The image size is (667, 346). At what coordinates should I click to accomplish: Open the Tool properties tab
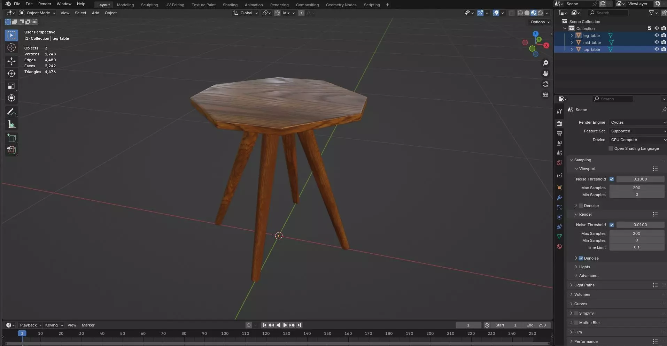coord(559,111)
